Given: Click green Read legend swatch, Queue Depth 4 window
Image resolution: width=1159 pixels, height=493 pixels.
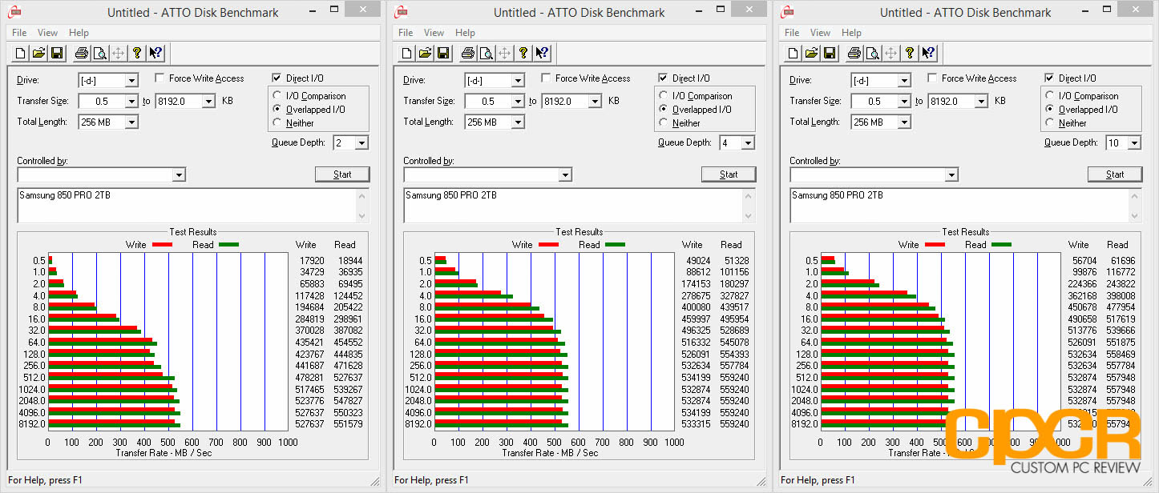Looking at the screenshot, I should (615, 245).
